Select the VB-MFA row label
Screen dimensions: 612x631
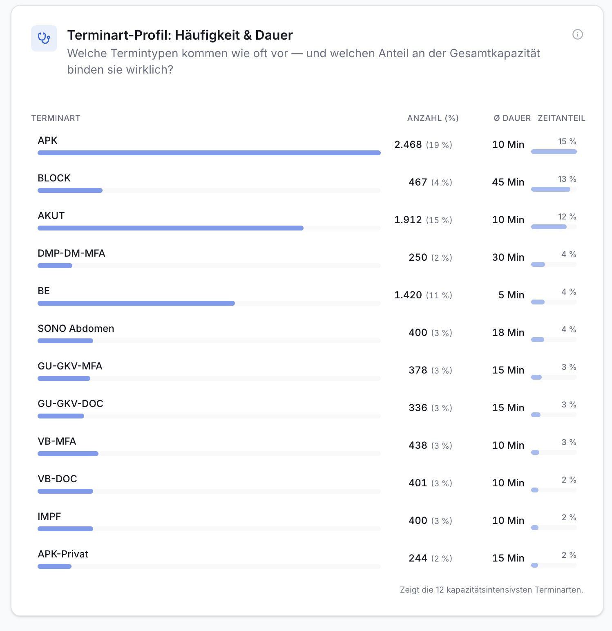coord(57,441)
